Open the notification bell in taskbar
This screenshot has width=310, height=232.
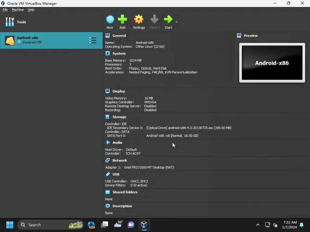[x=302, y=225]
